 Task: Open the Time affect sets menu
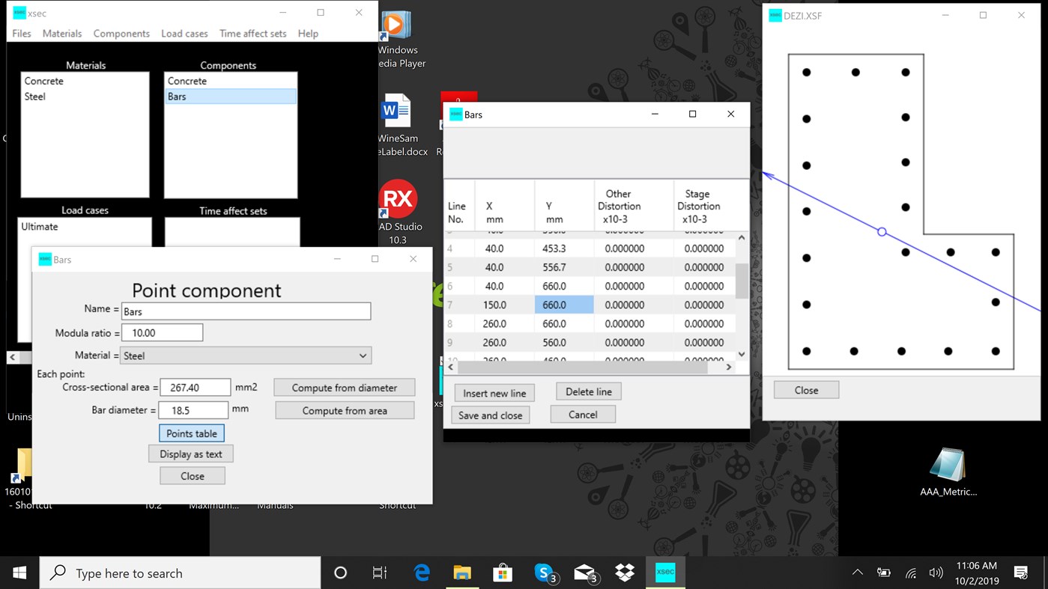[252, 33]
